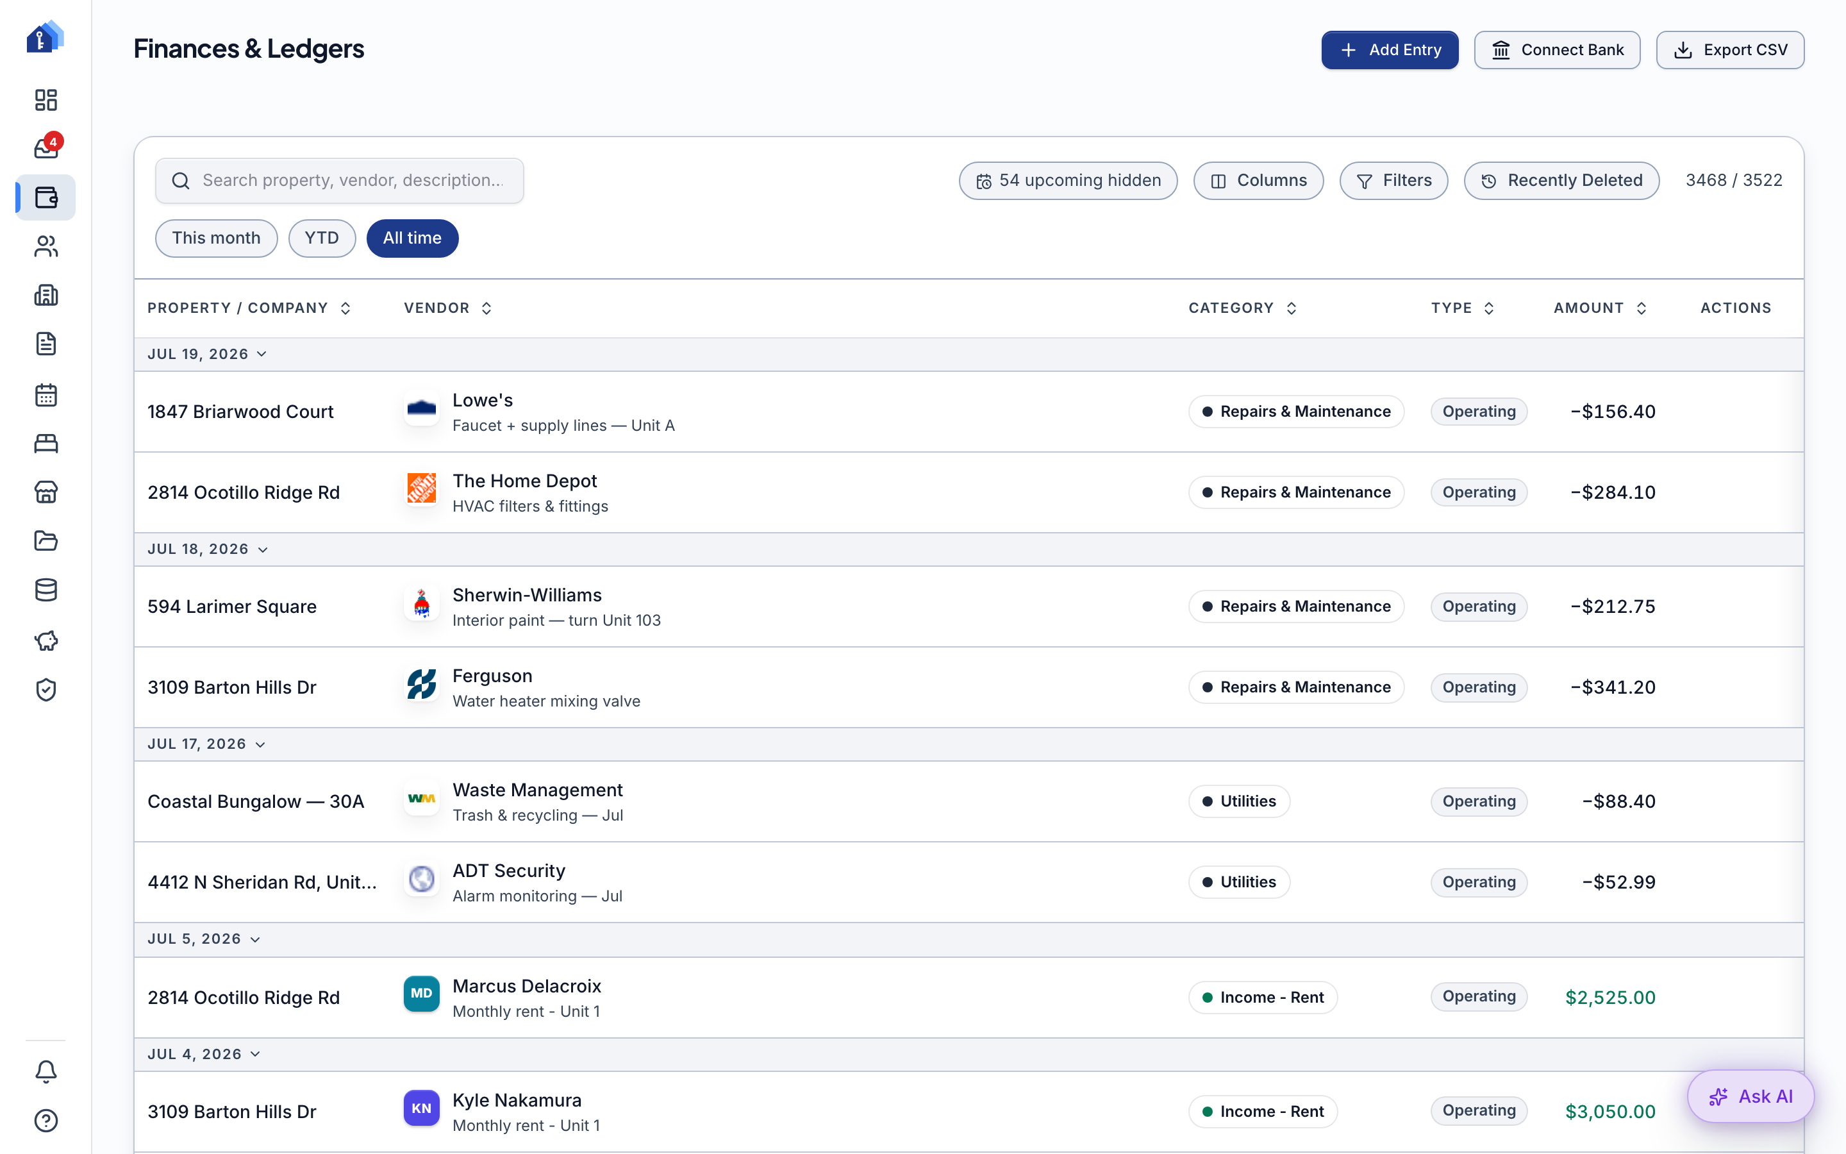The image size is (1846, 1154).
Task: Click Income - Rent tag on Marcus Delacroix row
Action: tap(1263, 998)
